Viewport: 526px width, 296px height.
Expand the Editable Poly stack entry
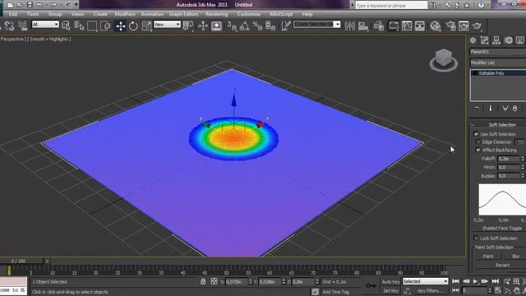(x=474, y=73)
